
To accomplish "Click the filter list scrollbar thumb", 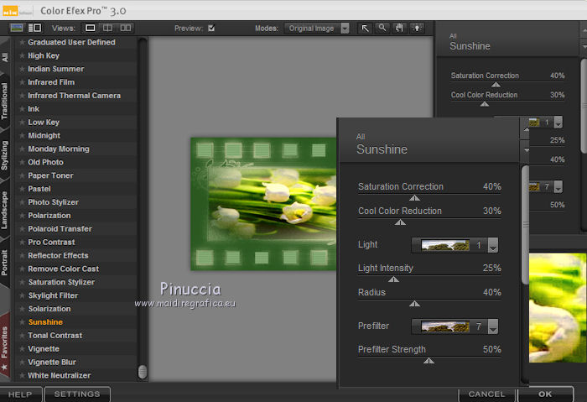I will [x=143, y=372].
